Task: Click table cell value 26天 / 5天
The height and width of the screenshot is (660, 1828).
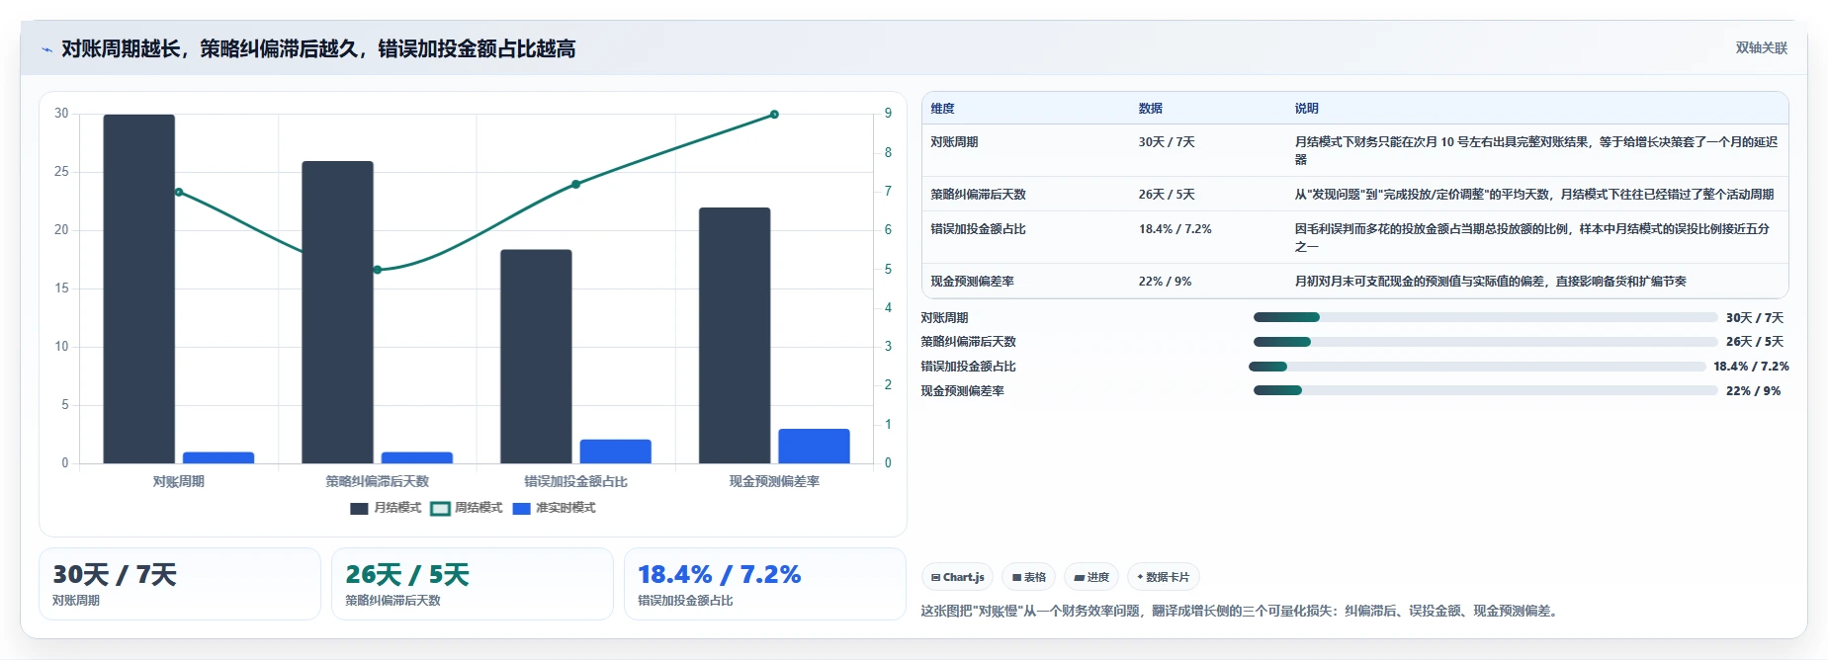Action: [1167, 195]
